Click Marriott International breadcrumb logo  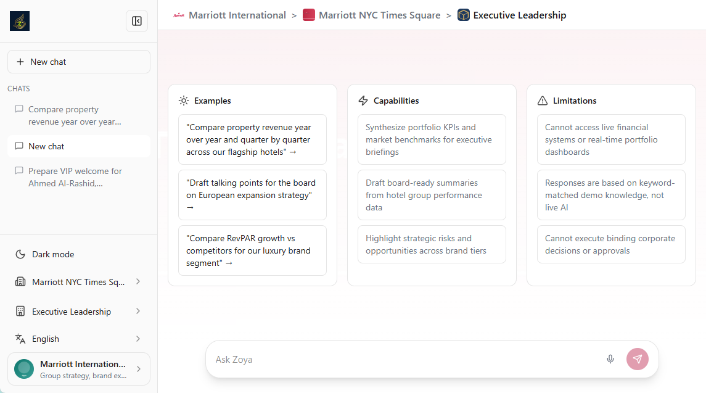(x=179, y=15)
